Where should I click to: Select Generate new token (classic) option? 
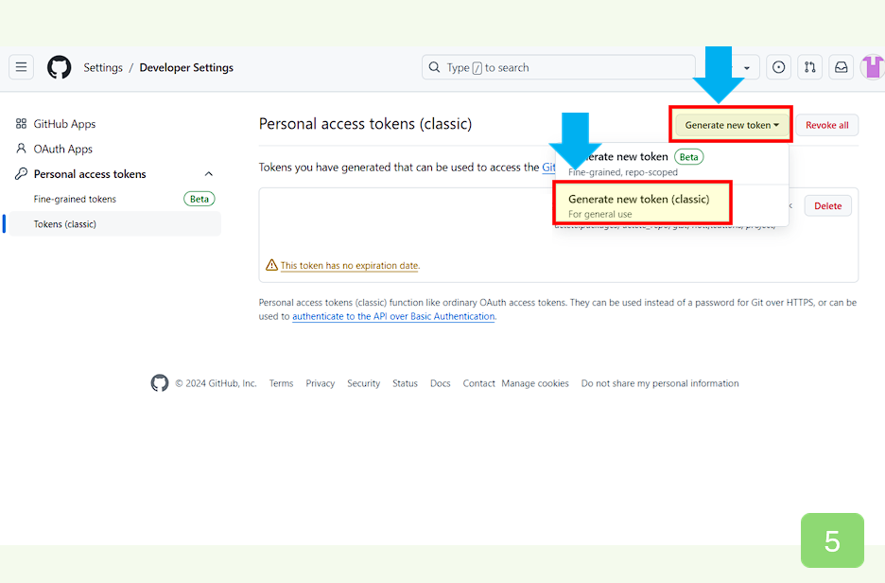coord(642,205)
